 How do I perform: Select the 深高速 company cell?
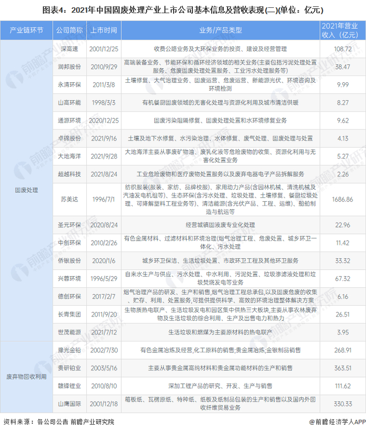[70, 49]
